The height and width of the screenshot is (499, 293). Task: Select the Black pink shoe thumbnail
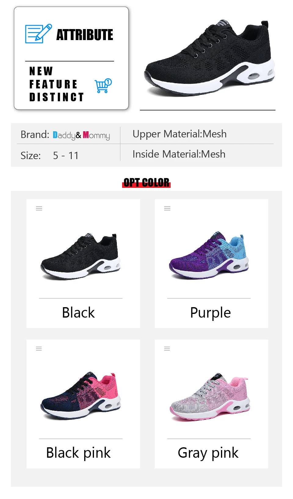tap(81, 396)
